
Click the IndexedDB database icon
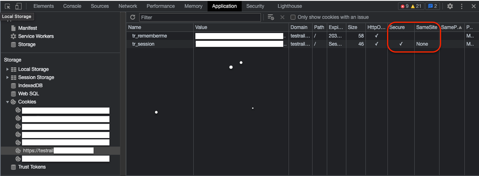tap(13, 85)
